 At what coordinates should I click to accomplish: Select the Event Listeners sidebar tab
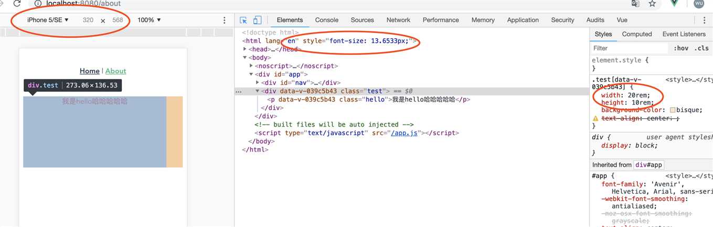[x=684, y=34]
